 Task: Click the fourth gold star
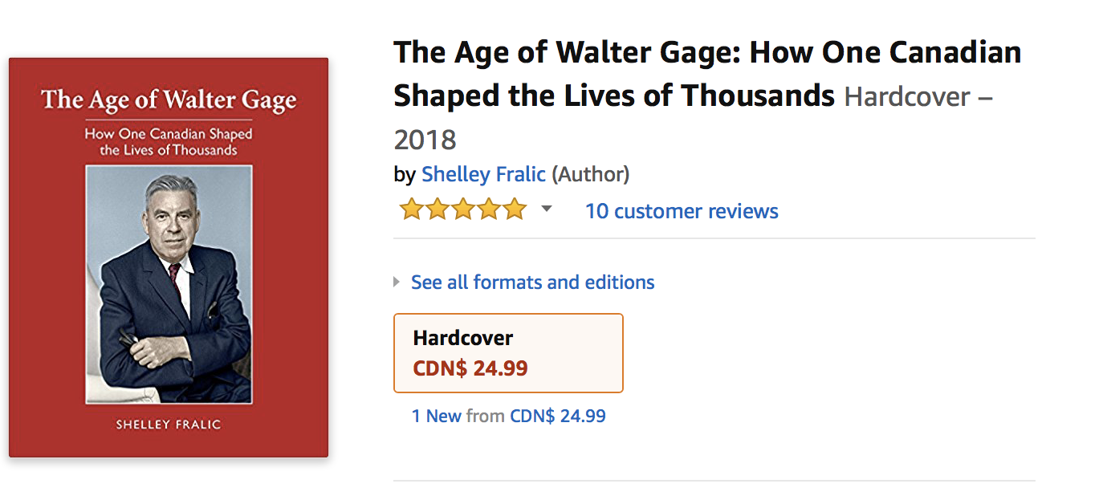click(488, 208)
